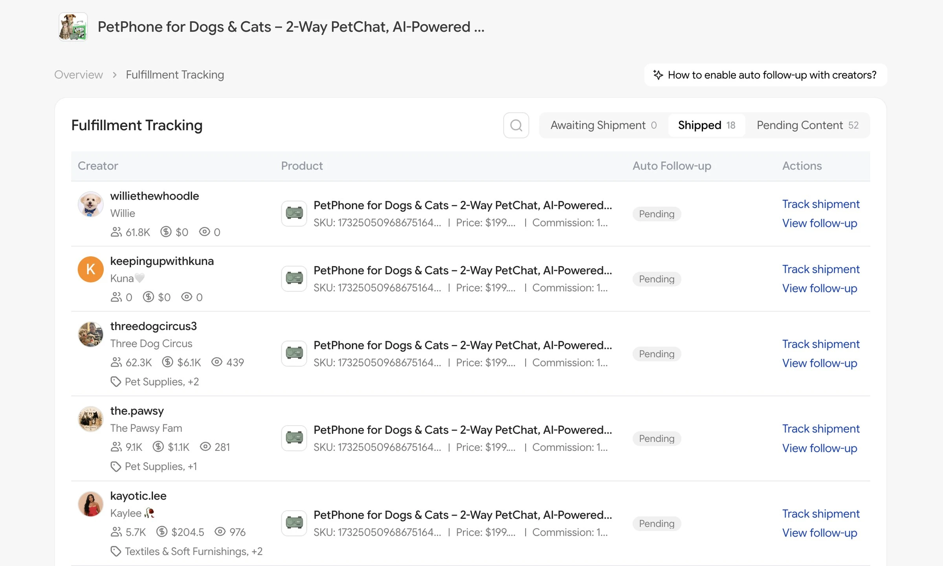Go back to Overview breadcrumb
943x566 pixels.
click(79, 75)
